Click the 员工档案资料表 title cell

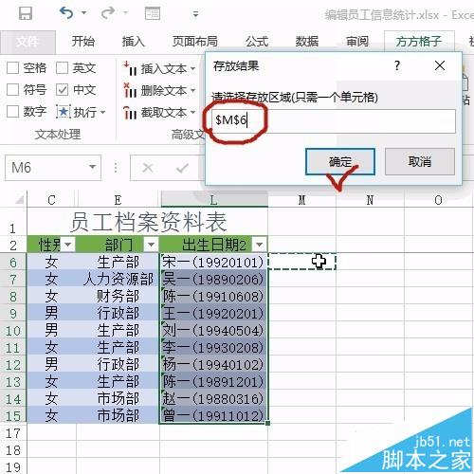(x=148, y=222)
